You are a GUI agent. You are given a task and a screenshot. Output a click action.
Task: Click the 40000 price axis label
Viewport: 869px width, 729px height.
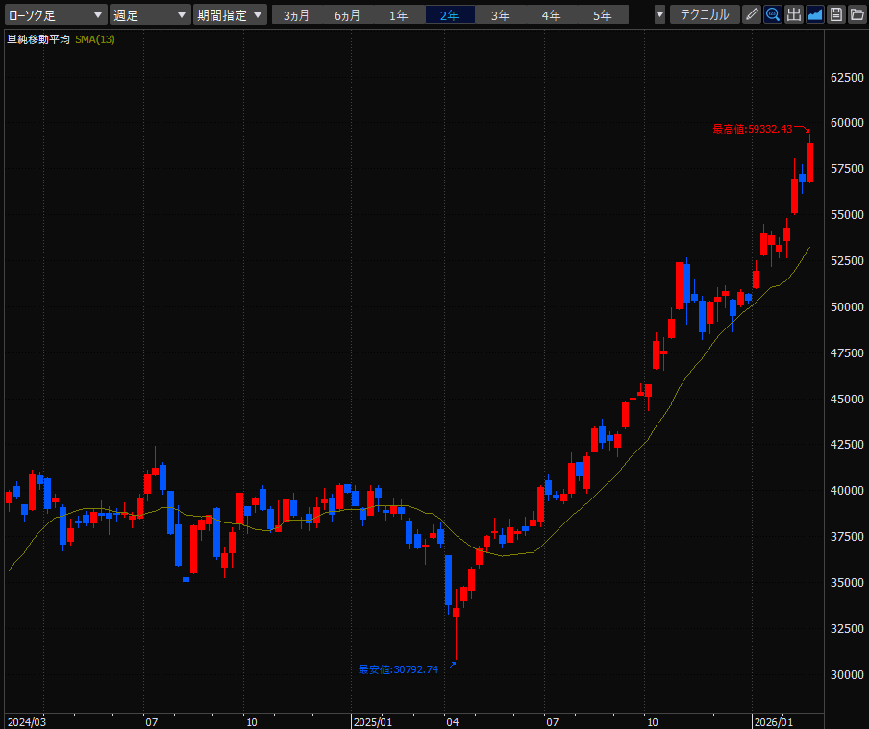[x=847, y=491]
